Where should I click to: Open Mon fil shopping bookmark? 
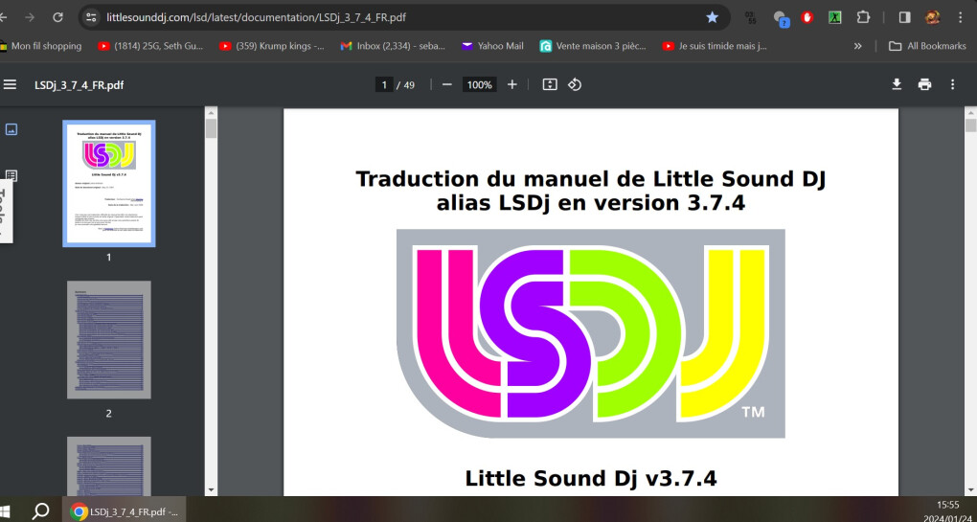click(41, 46)
